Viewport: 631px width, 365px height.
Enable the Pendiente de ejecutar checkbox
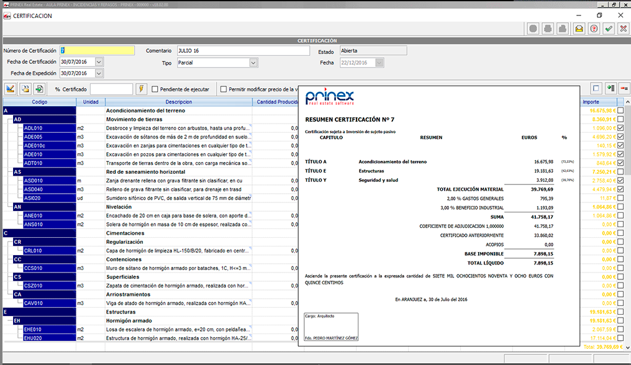(155, 88)
